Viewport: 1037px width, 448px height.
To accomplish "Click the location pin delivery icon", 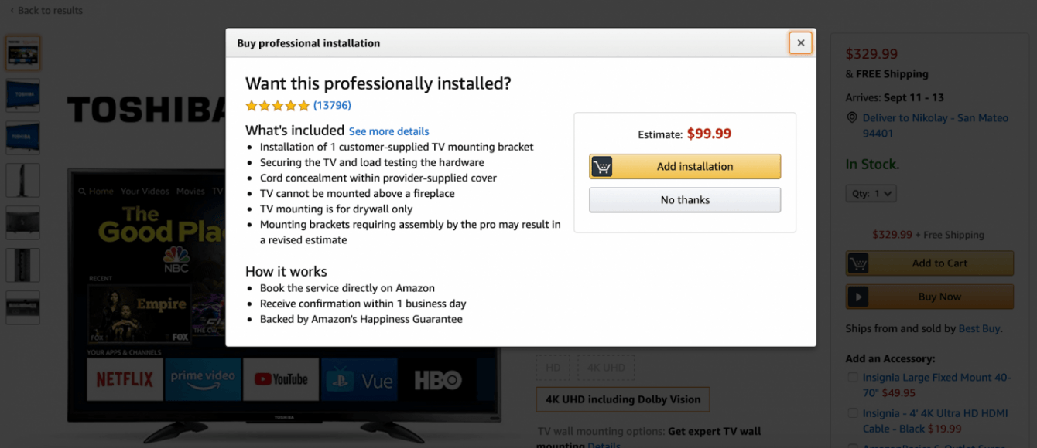I will 852,118.
